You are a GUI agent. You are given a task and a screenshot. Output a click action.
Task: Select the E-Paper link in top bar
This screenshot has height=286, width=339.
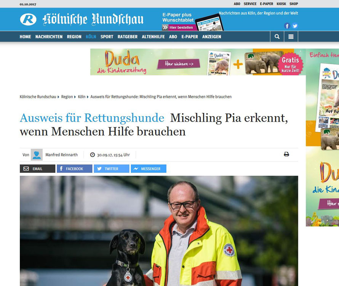pos(266,4)
